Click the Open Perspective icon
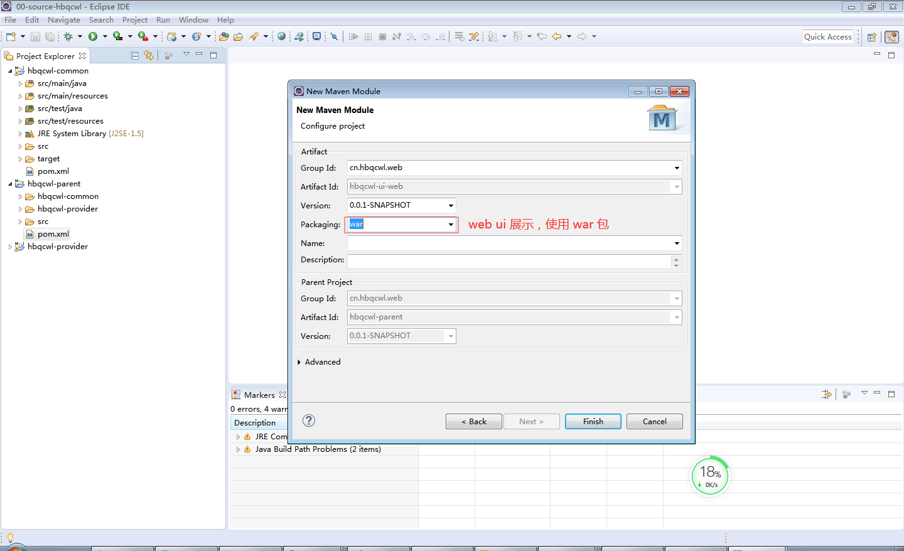 [x=871, y=37]
